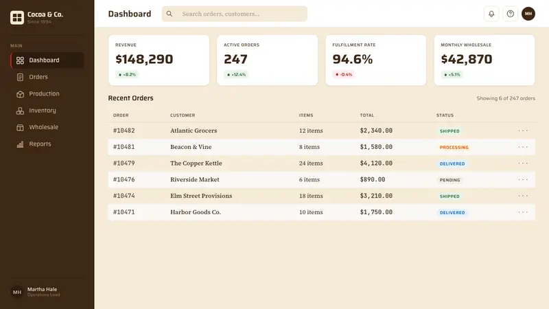Open order #10482
This screenshot has height=309, width=549.
pos(124,130)
